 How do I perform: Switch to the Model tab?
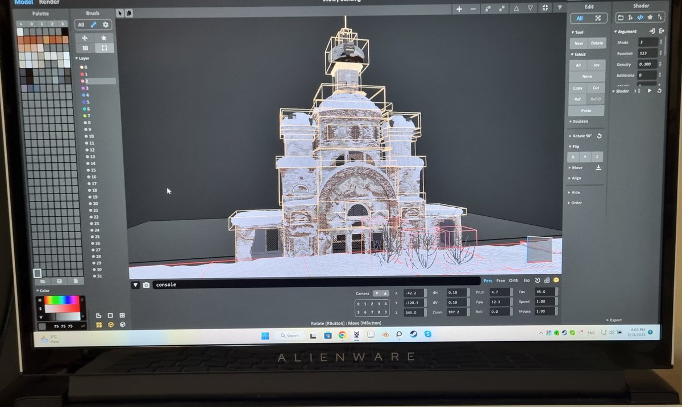pyautogui.click(x=24, y=3)
